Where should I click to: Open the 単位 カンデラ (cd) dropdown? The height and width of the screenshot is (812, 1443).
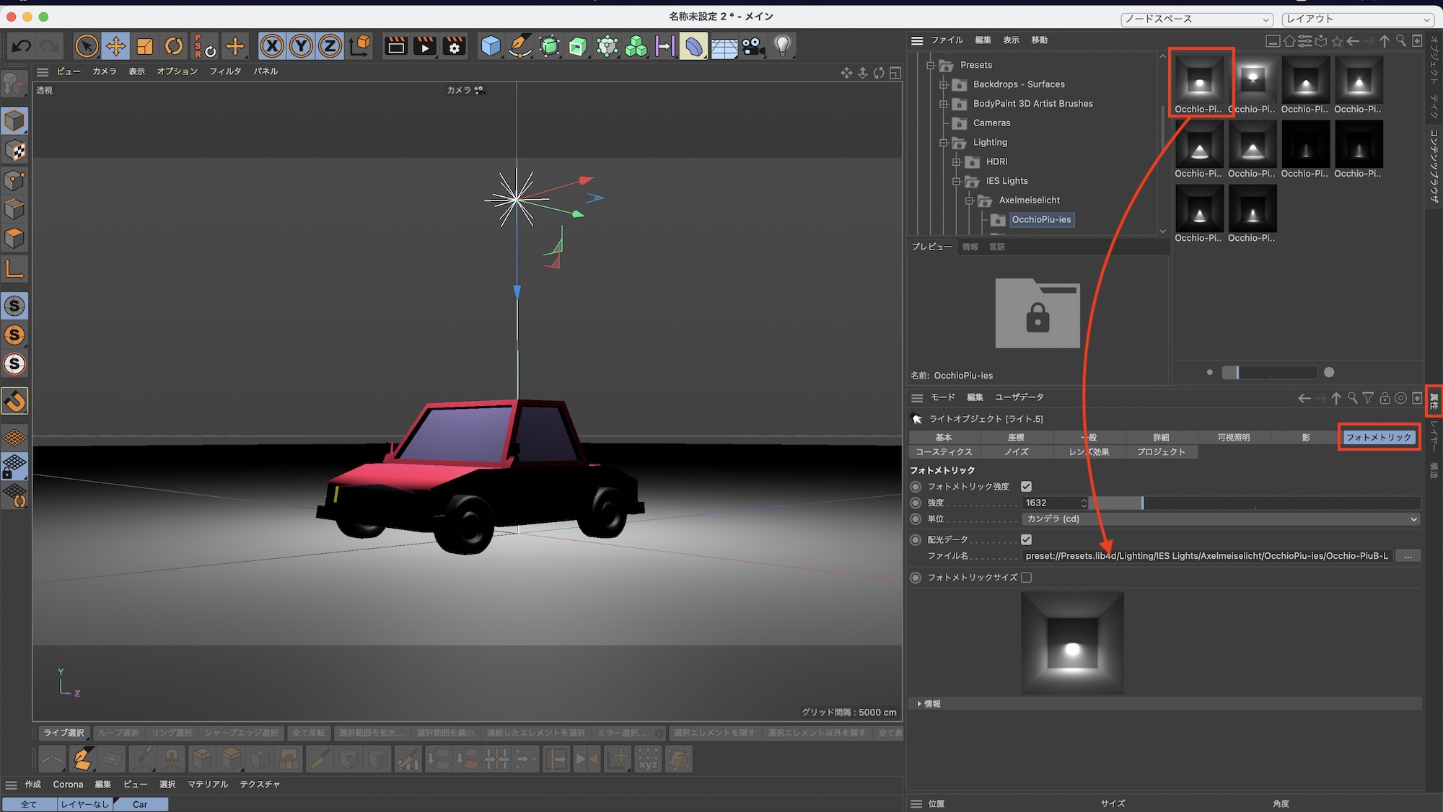[1221, 519]
